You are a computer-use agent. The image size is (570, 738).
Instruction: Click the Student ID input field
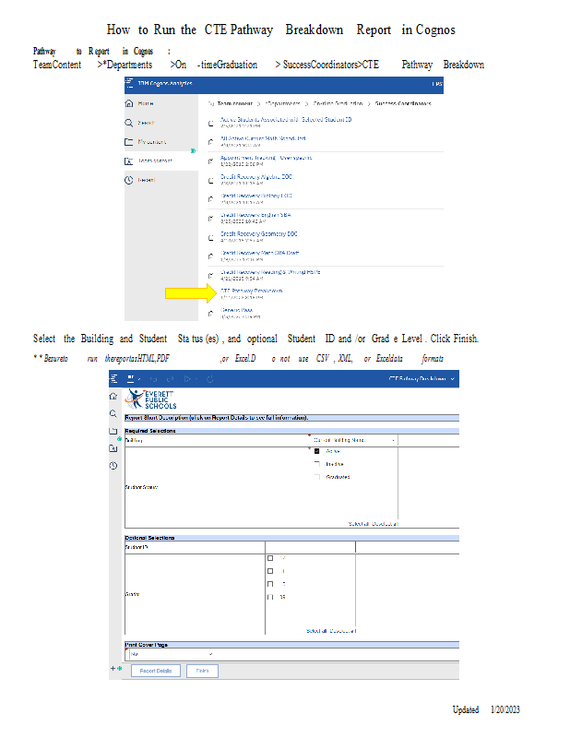coord(310,547)
